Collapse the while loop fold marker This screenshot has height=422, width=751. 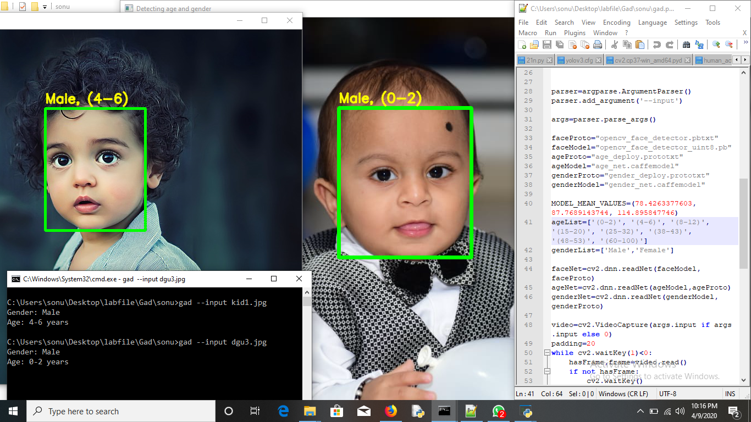(546, 353)
